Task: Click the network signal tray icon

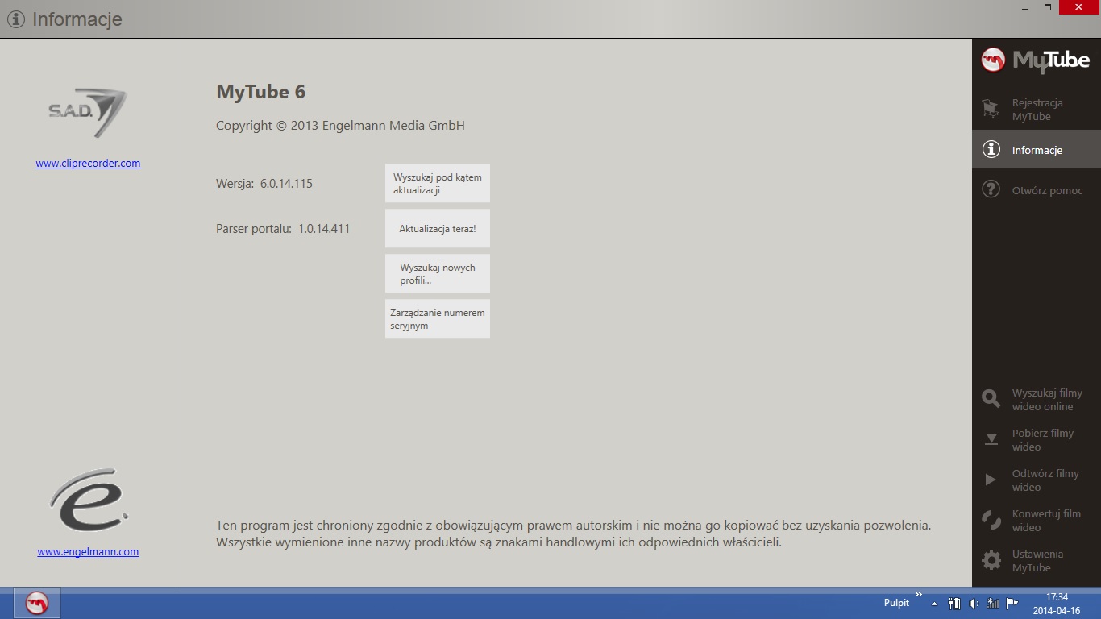Action: 993,604
